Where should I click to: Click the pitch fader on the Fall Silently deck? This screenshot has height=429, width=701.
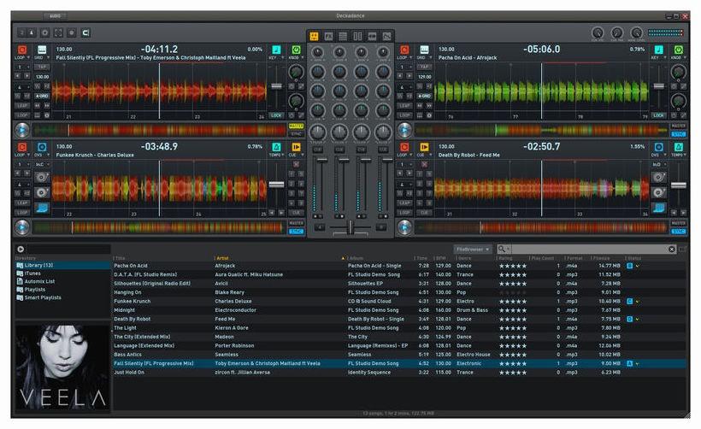(x=276, y=86)
